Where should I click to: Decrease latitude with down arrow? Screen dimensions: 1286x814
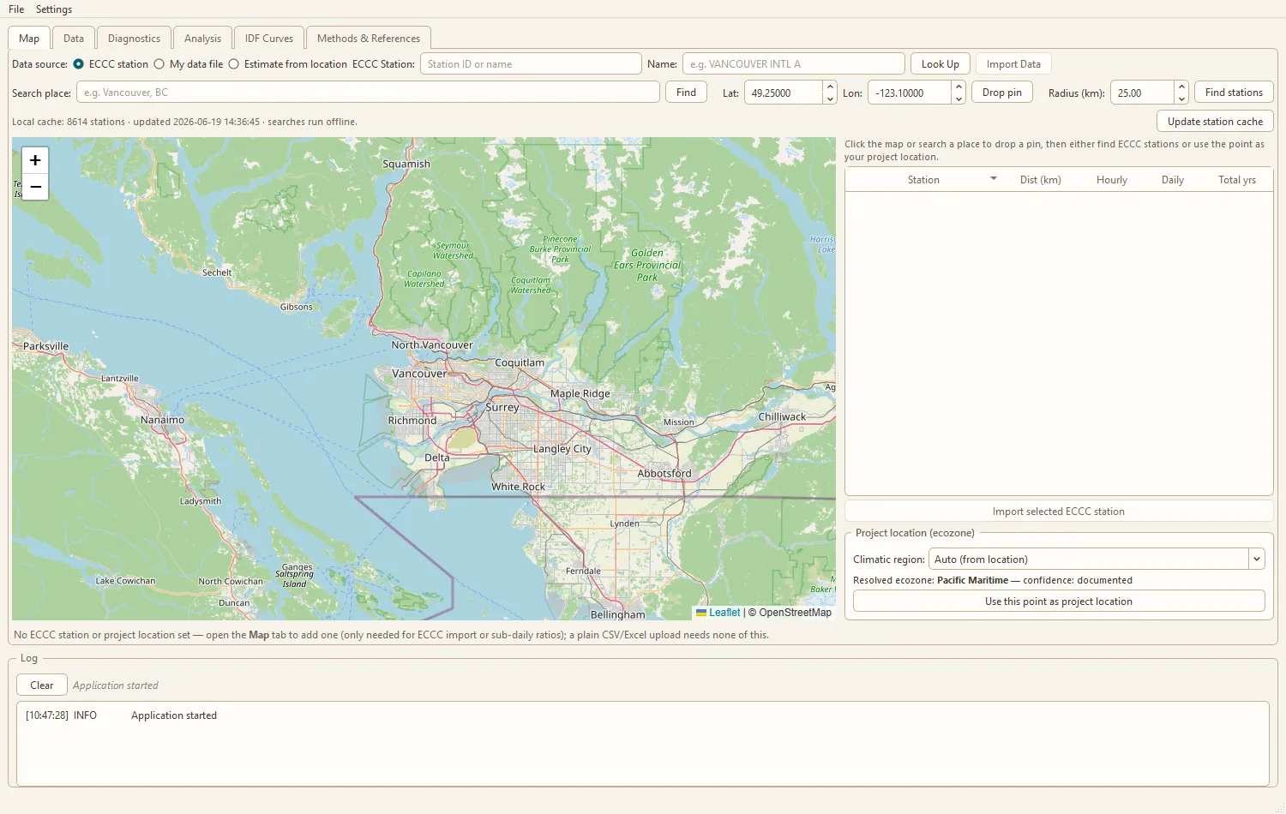point(829,99)
